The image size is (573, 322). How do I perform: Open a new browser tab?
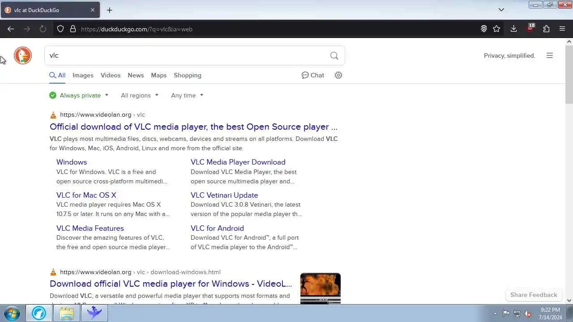tap(109, 10)
